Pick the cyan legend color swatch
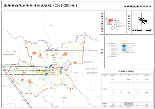155x109 pixels. pyautogui.click(x=124, y=48)
